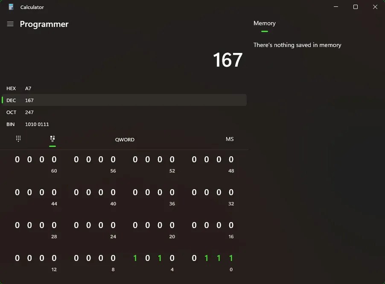This screenshot has height=284, width=385.
Task: Select the HEX value row
Action: [x=124, y=88]
